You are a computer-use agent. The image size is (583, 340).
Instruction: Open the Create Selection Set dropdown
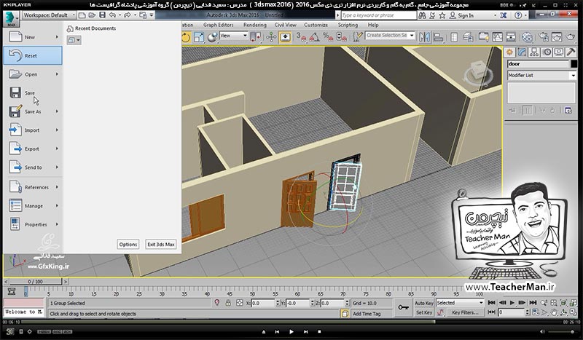coord(390,35)
